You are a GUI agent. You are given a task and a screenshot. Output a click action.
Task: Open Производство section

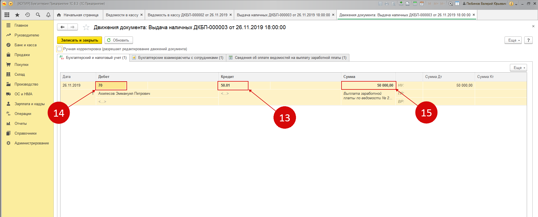[x=27, y=84]
